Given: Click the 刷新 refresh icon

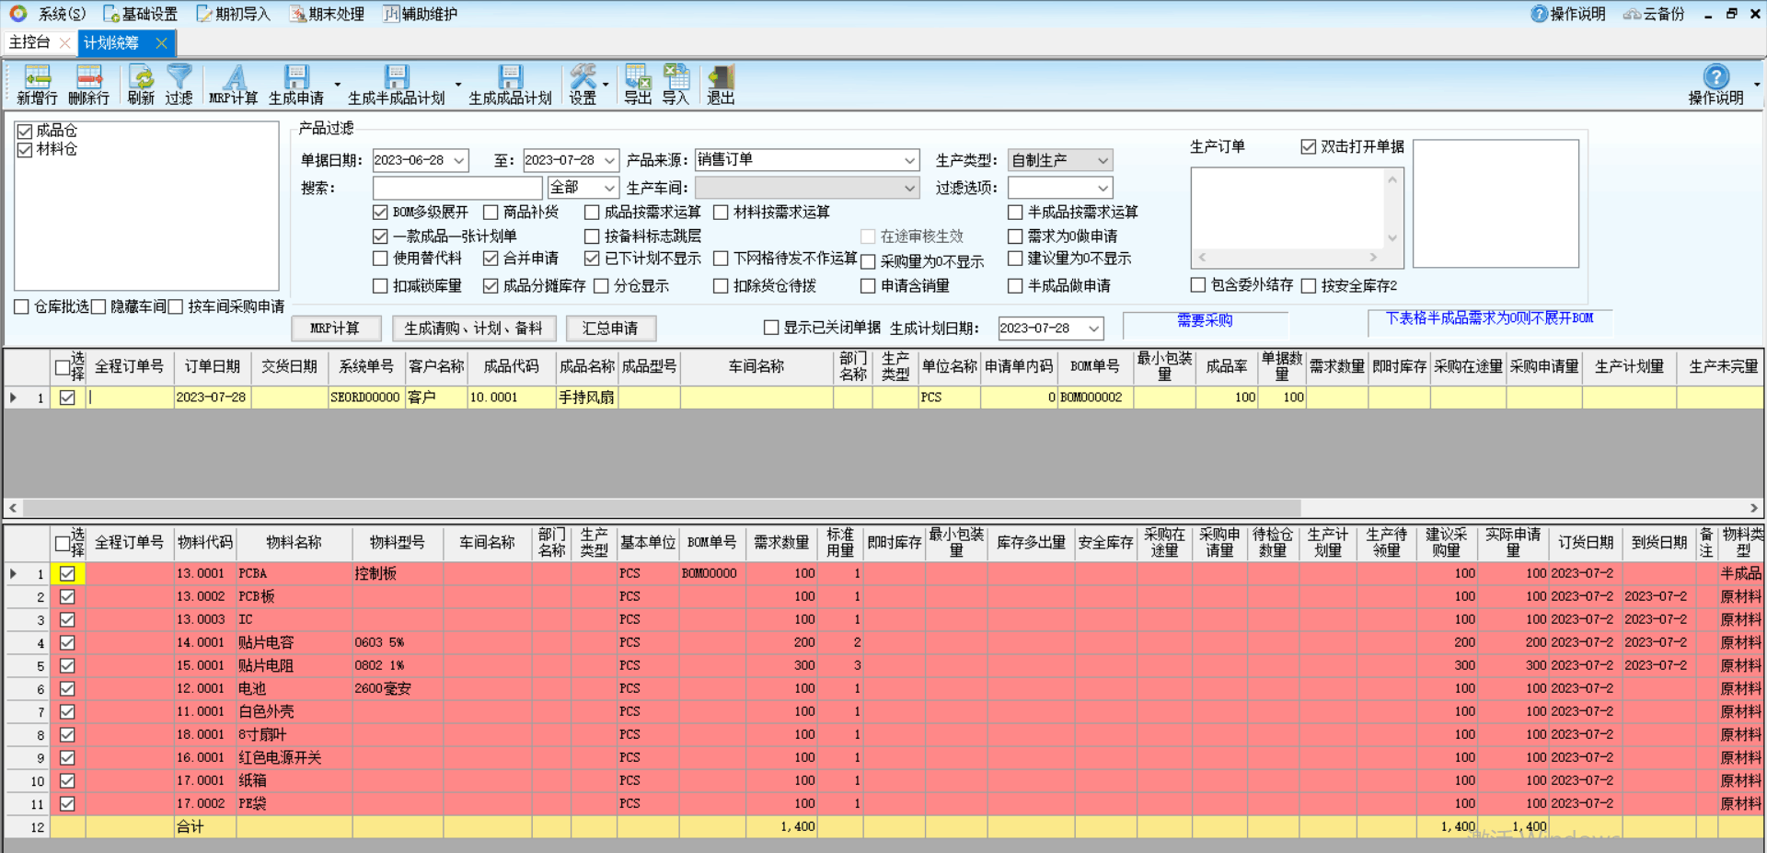Looking at the screenshot, I should [141, 77].
